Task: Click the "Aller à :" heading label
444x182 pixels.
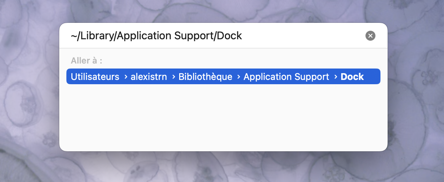Action: click(x=87, y=61)
